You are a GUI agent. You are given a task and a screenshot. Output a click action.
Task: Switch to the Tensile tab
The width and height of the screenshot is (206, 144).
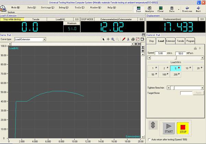181,41
